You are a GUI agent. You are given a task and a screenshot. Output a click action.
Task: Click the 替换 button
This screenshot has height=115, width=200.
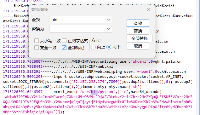coord(138,31)
